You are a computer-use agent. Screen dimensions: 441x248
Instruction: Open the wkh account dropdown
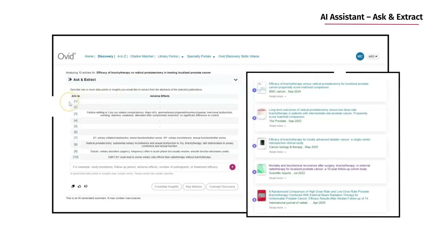[373, 56]
